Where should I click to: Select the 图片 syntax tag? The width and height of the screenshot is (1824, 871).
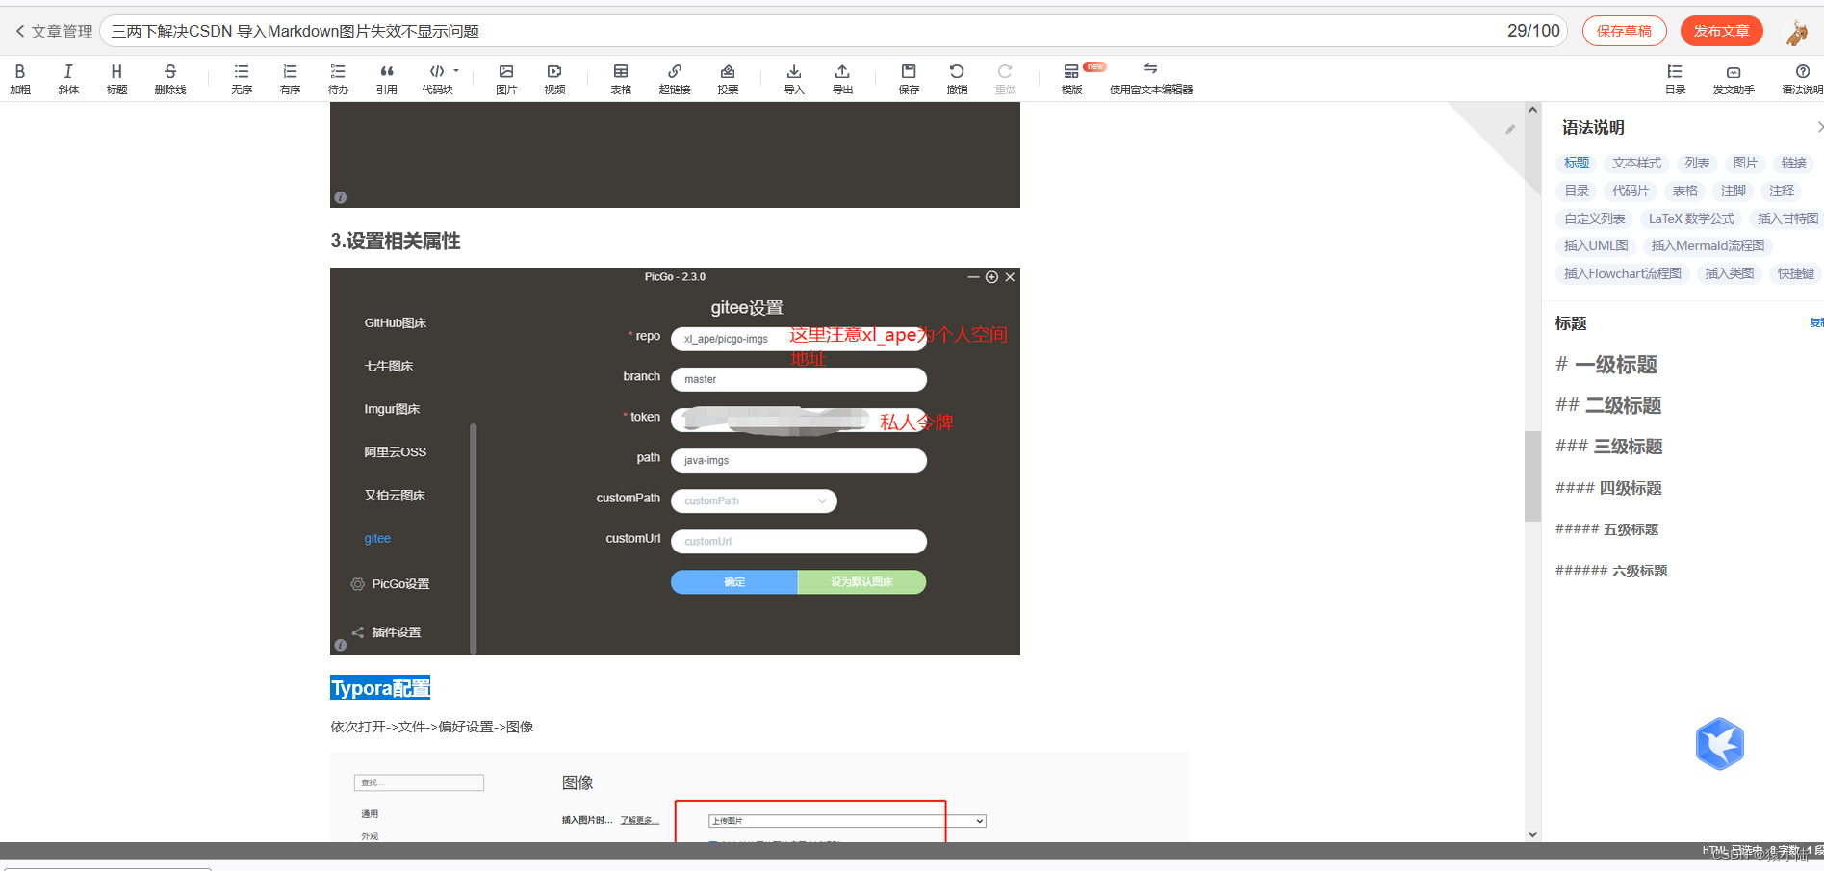[x=1745, y=163]
